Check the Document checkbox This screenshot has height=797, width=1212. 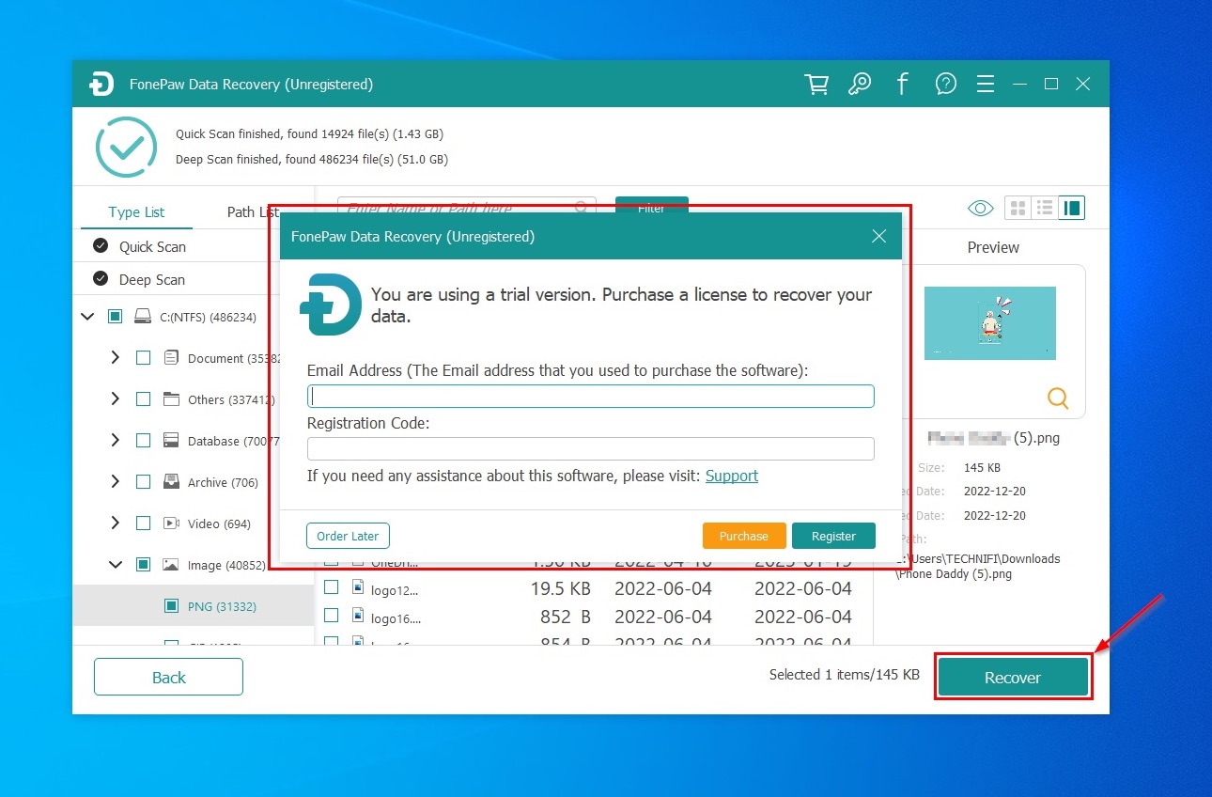143,358
